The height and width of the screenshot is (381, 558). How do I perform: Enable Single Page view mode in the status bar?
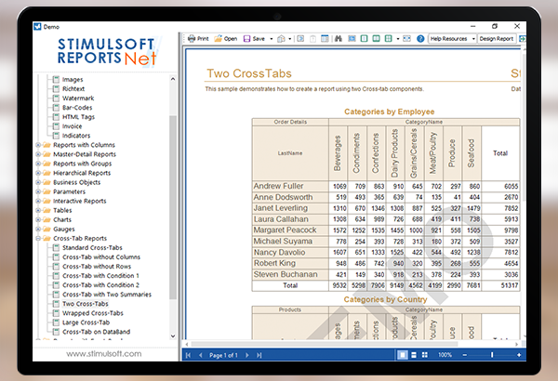tap(403, 355)
